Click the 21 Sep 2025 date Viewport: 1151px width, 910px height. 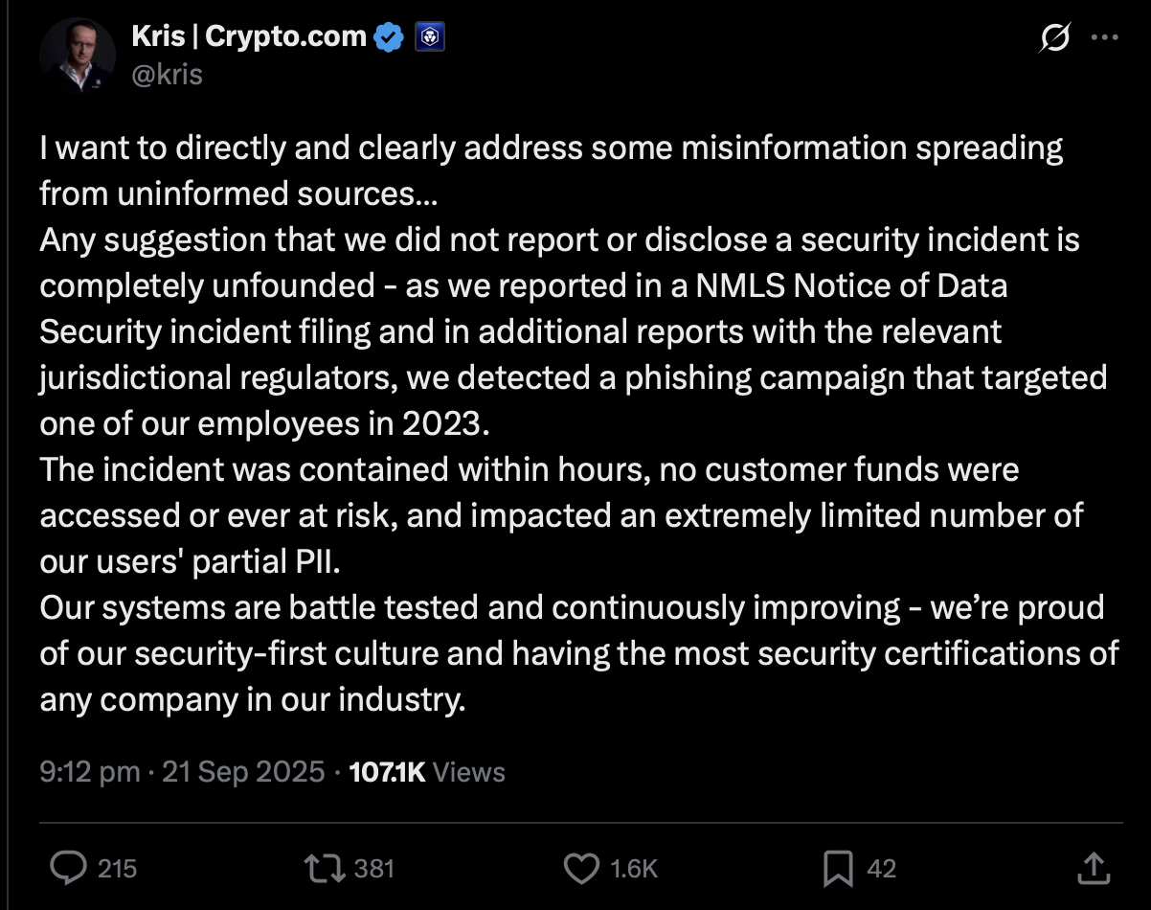(243, 772)
